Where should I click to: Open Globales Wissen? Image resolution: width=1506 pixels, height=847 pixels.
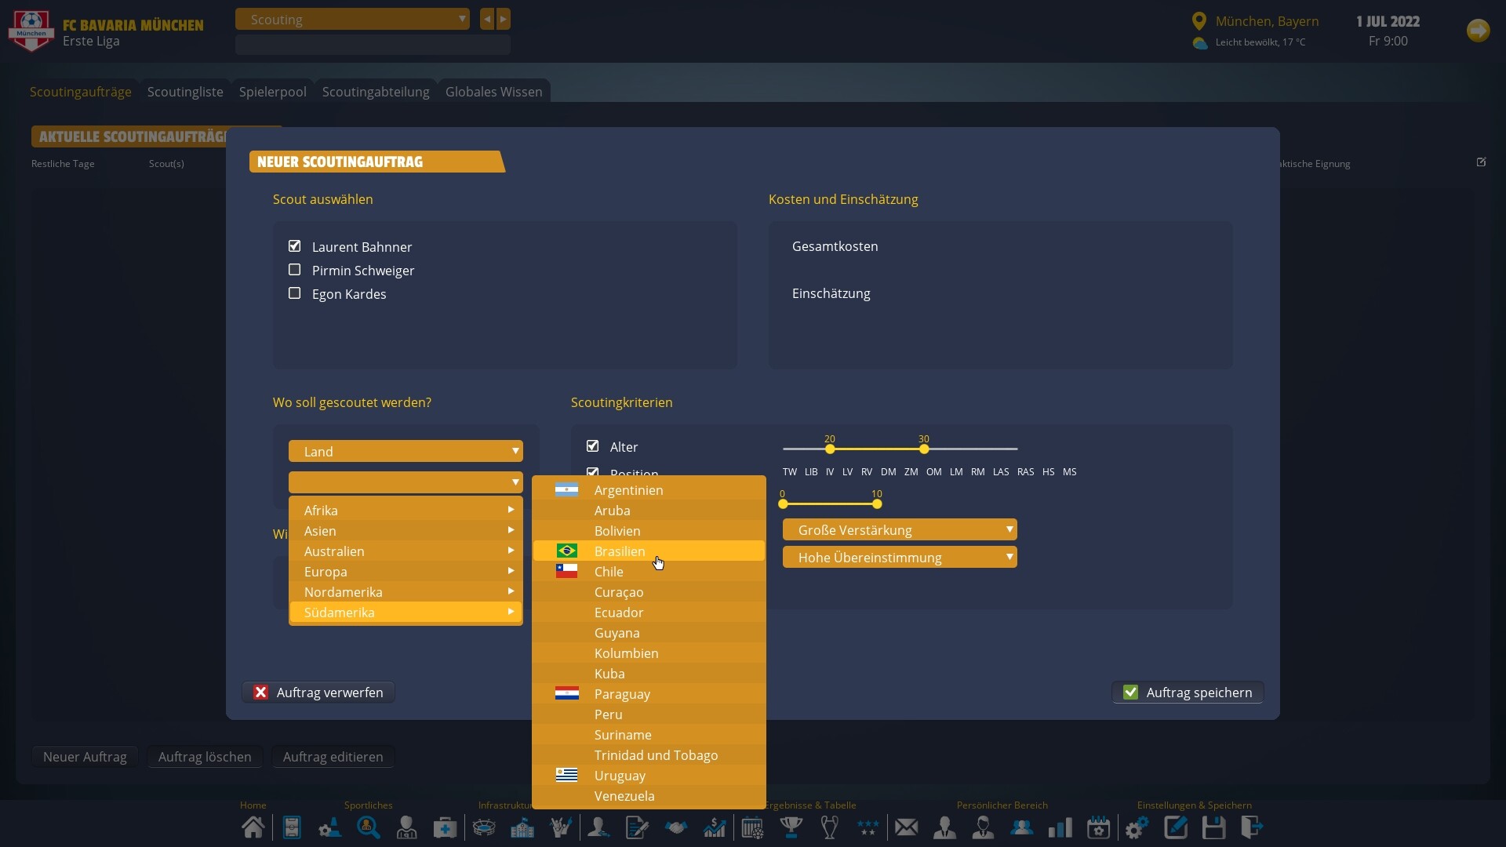pos(493,92)
